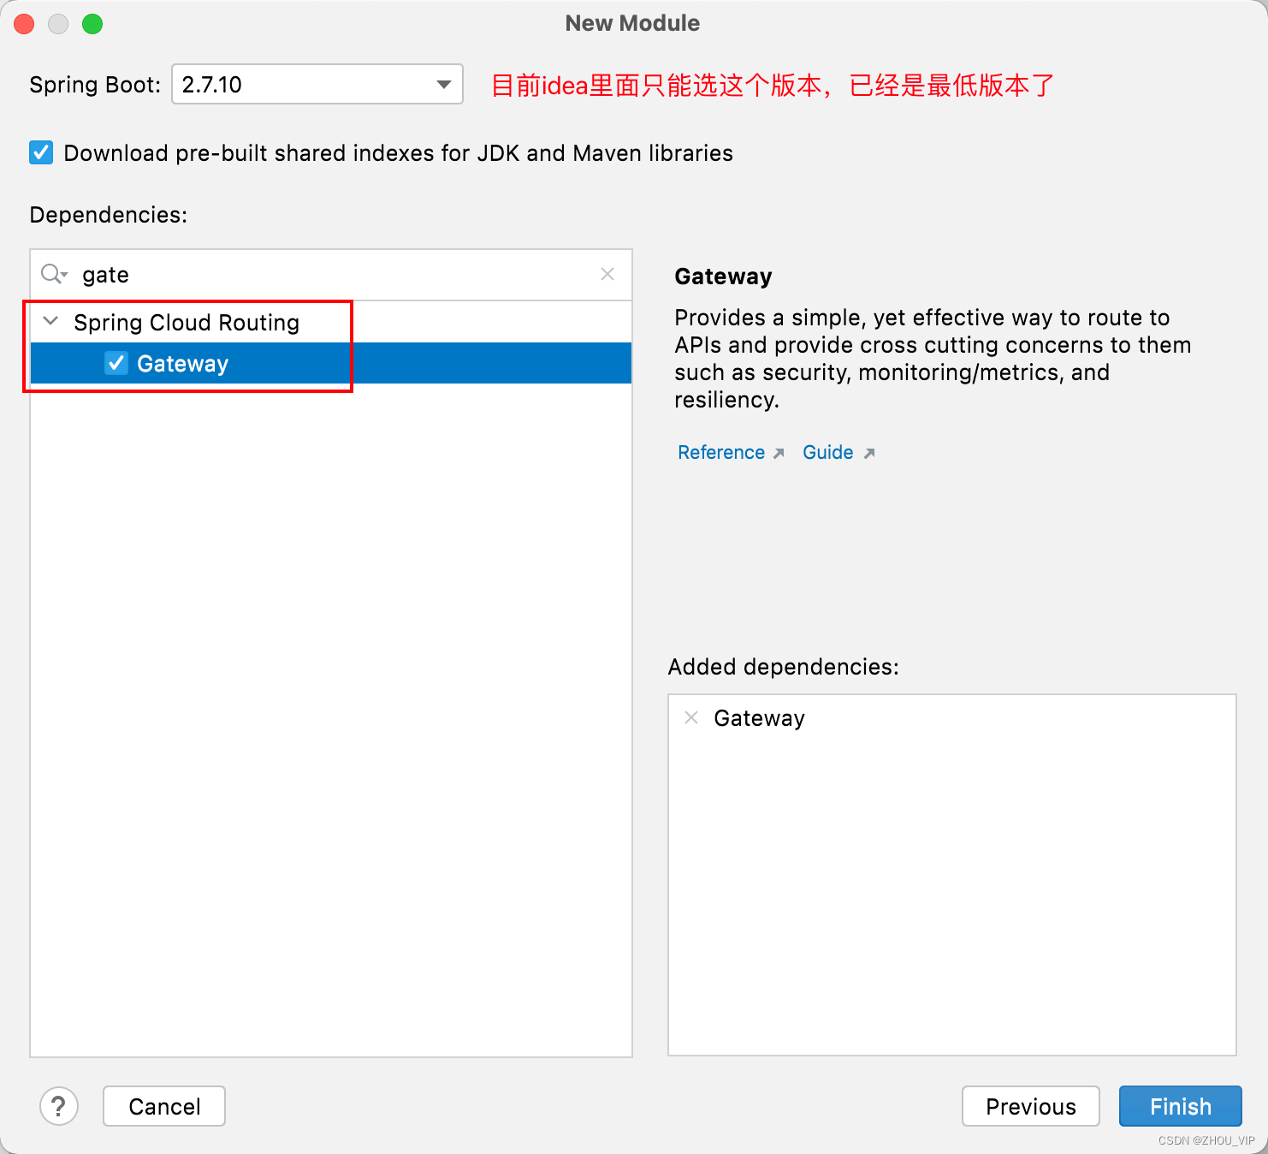
Task: Click the green zoom window button
Action: pos(92,24)
